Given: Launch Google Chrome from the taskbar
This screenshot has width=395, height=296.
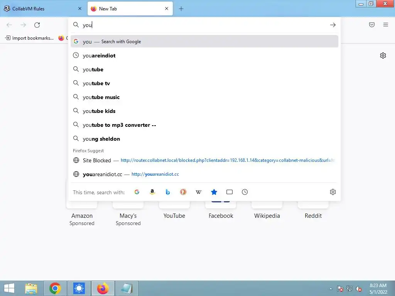Looking at the screenshot, I should pos(55,288).
